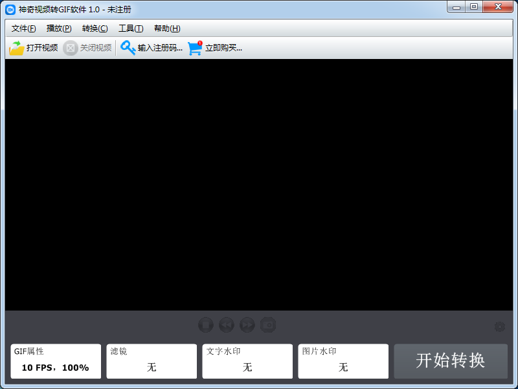Open the 工具(T) menu
This screenshot has height=389, width=518.
click(x=130, y=28)
